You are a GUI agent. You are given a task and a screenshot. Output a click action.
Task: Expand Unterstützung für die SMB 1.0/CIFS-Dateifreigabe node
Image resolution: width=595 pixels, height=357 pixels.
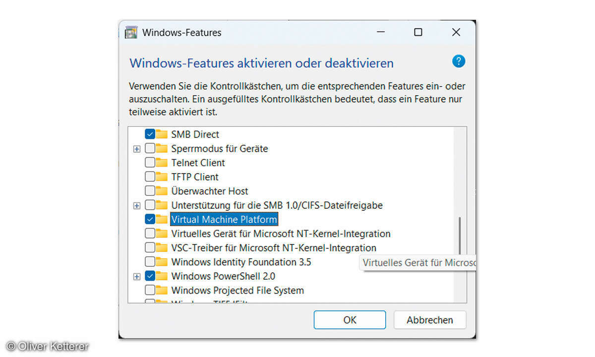[137, 206]
